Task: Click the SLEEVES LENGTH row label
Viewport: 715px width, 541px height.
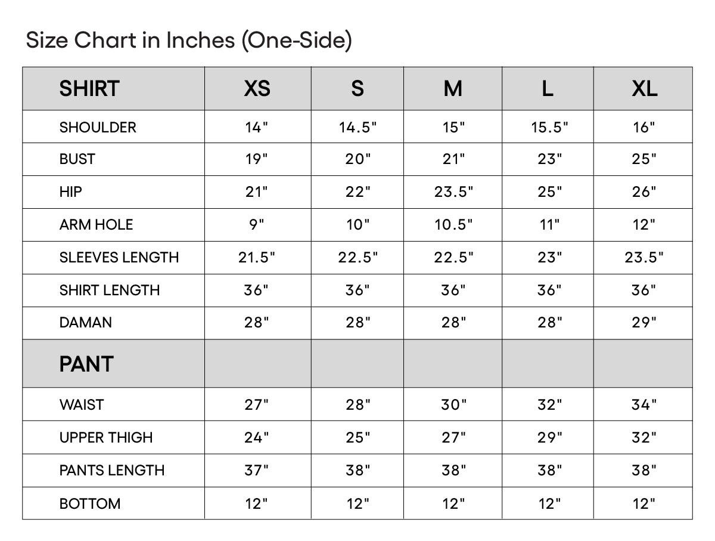Action: coord(119,258)
